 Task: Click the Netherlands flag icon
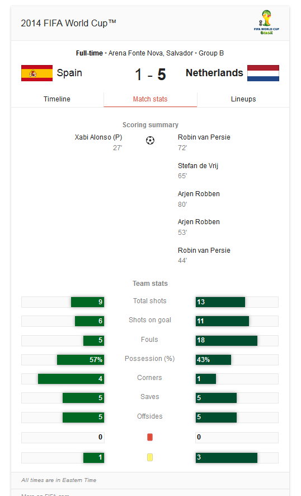click(263, 73)
